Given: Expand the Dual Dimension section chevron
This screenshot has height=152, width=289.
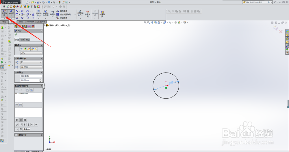Looking at the screenshot, I should coord(41,135).
